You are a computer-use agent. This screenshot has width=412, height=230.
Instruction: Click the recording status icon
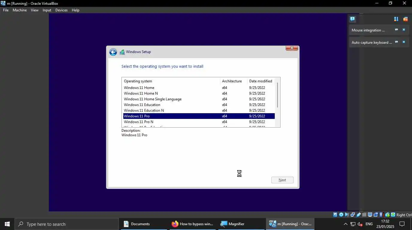(375, 215)
